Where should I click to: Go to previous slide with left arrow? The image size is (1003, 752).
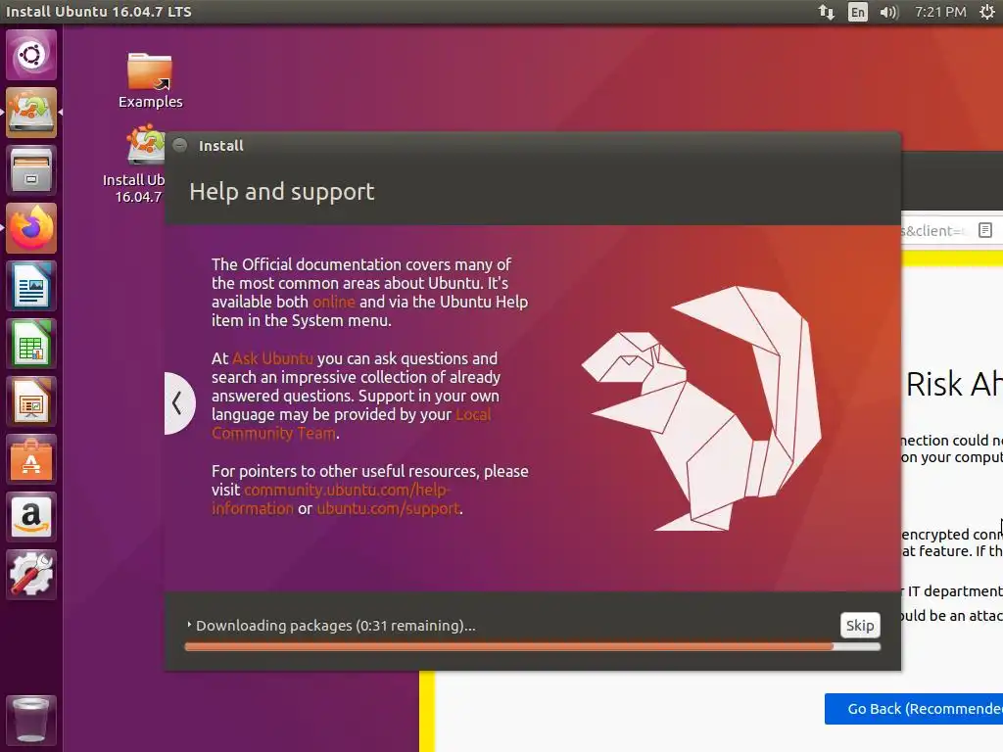(x=178, y=402)
